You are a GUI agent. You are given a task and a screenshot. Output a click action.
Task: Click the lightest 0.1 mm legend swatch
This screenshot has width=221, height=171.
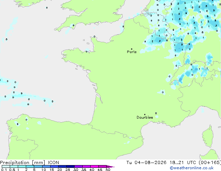tap(6, 166)
